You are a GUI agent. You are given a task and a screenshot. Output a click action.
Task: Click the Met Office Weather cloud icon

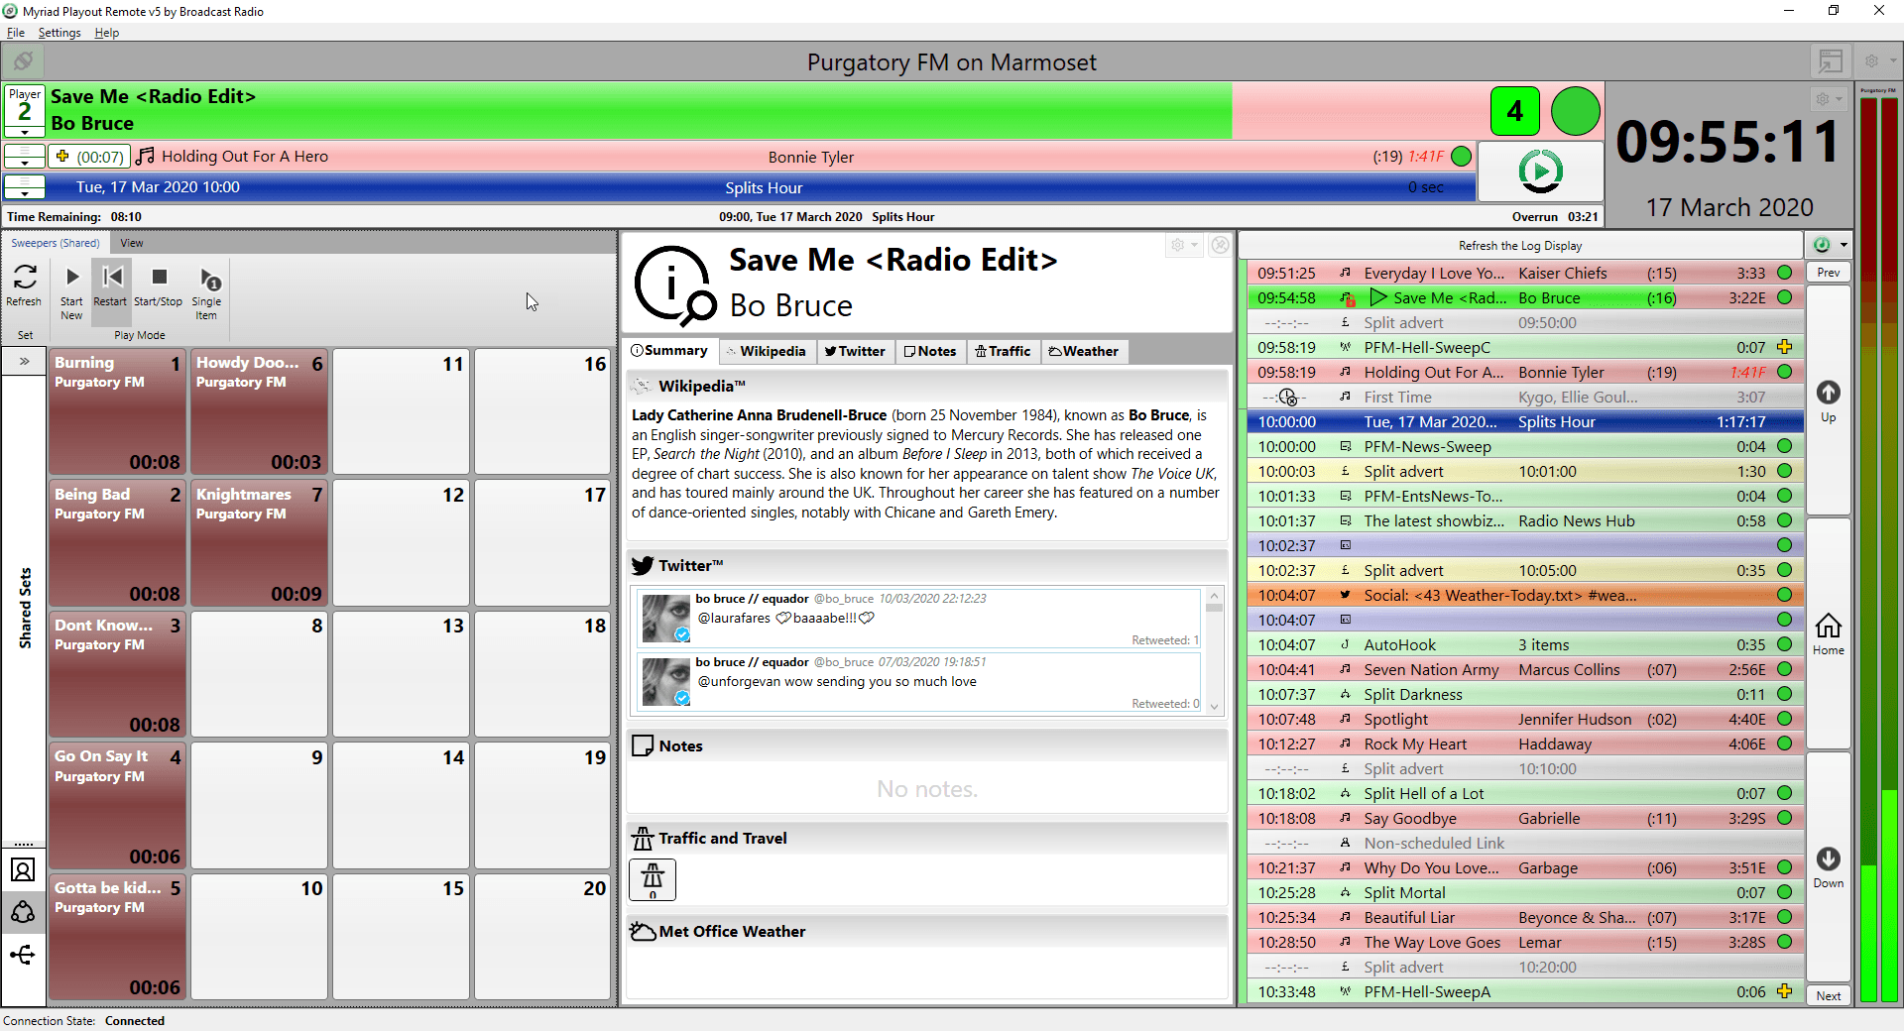tap(643, 932)
